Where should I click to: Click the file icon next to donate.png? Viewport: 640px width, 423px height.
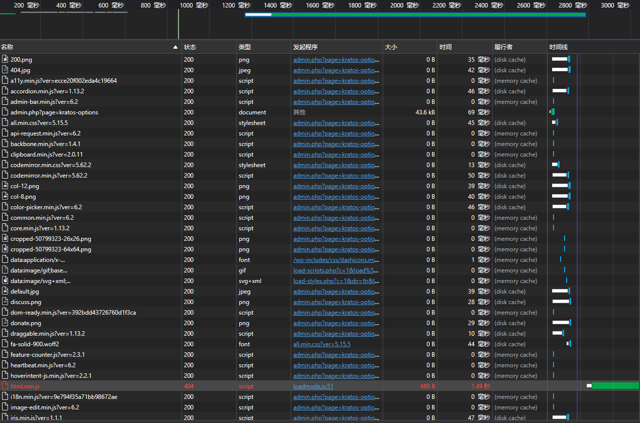tap(5, 323)
